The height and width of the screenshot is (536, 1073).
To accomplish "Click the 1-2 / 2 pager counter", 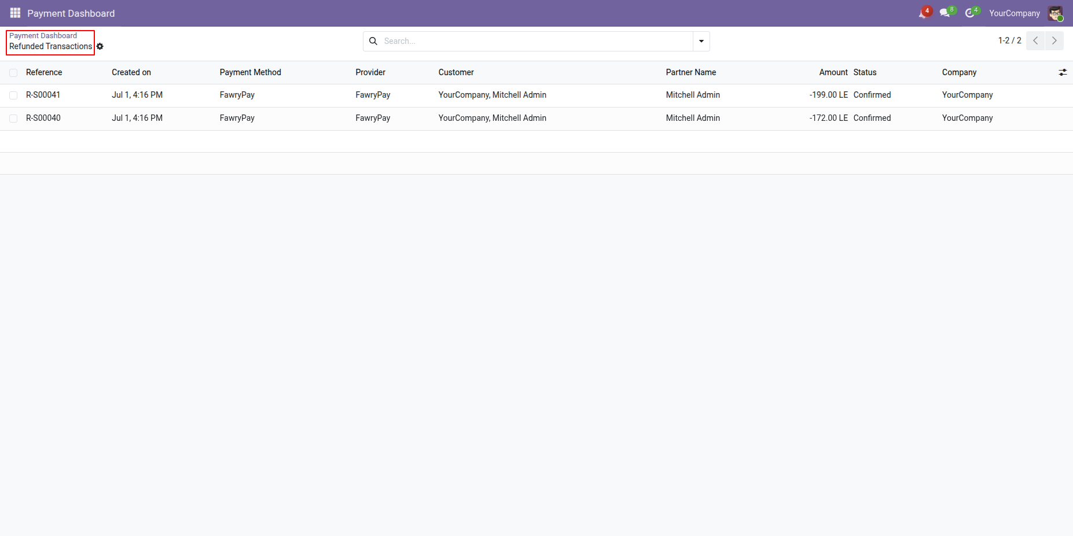I will [1009, 40].
